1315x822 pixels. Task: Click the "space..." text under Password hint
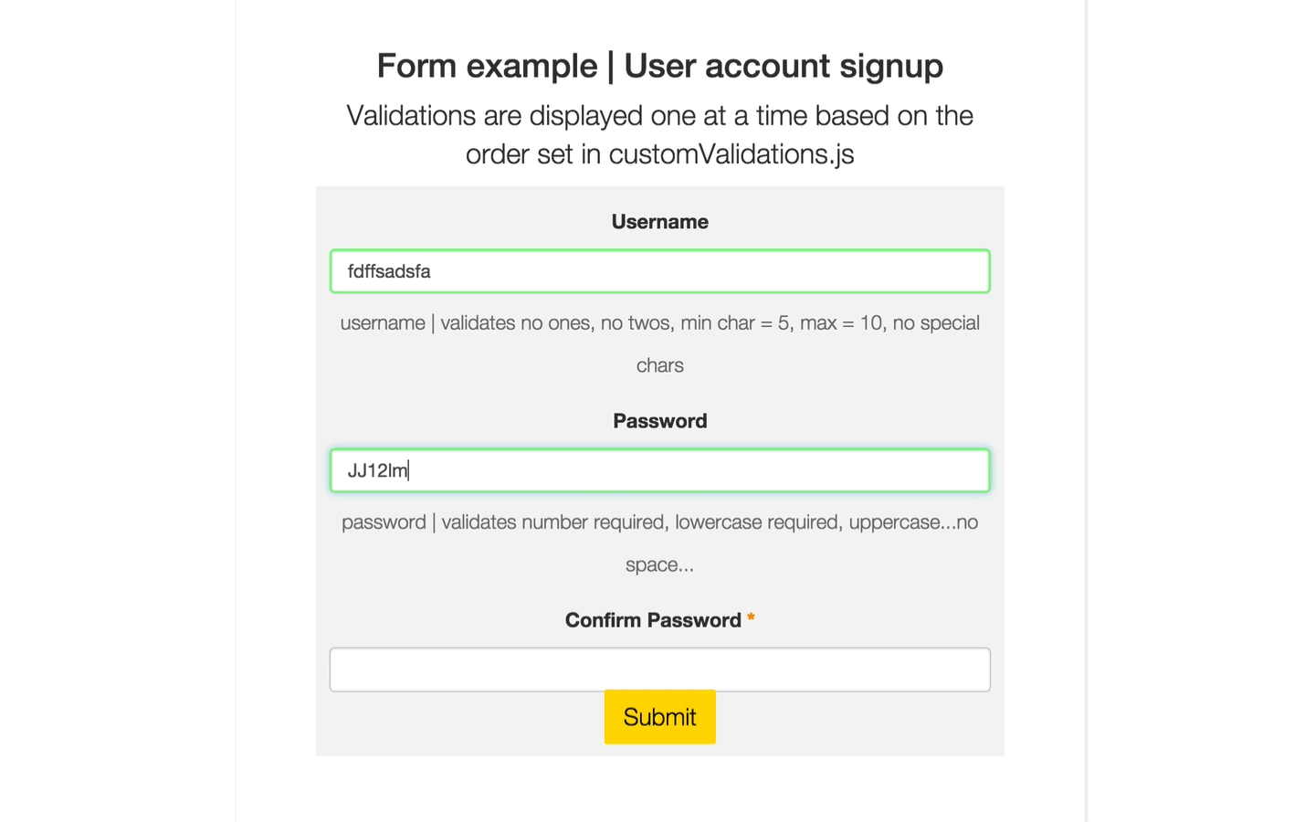click(659, 564)
